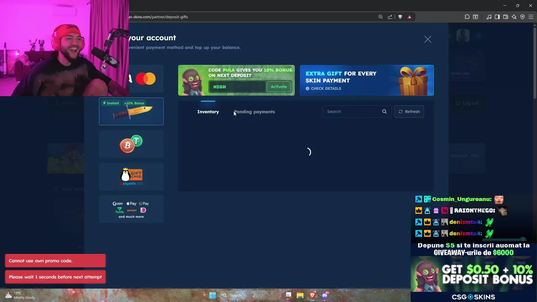Open Discord from the taskbar
Viewport: 537px width, 302px height.
pos(324,295)
